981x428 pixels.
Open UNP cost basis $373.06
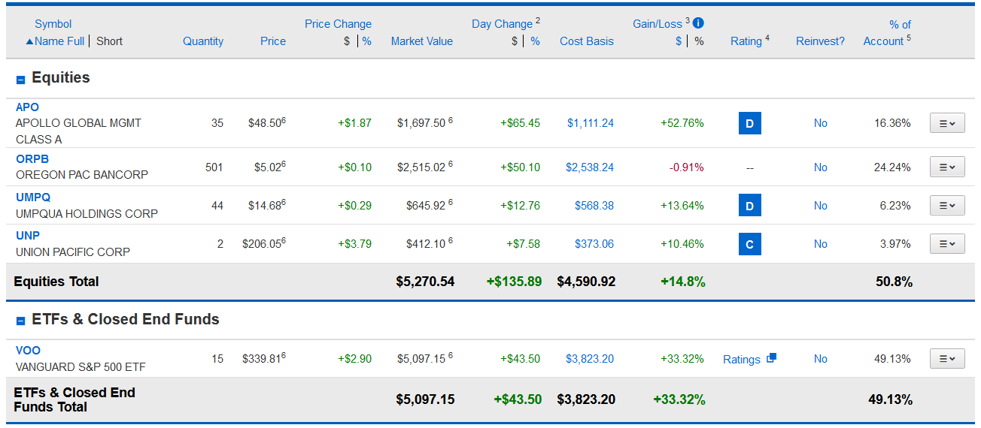click(594, 244)
